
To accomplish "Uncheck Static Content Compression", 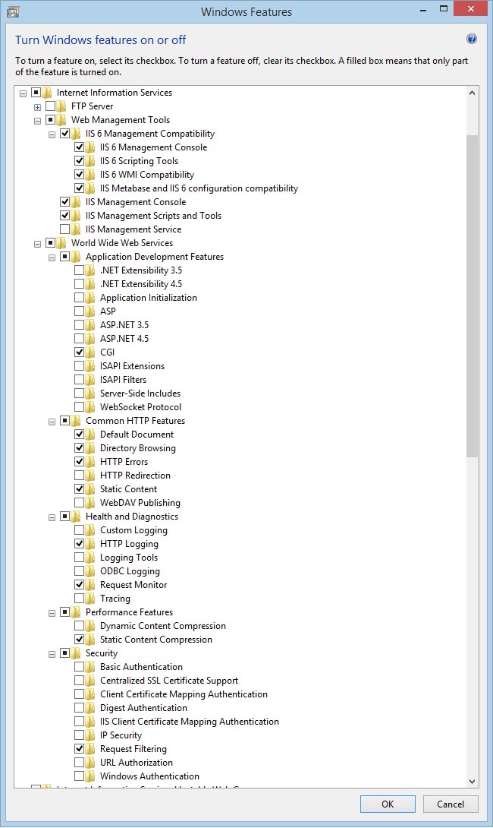I will click(x=79, y=640).
